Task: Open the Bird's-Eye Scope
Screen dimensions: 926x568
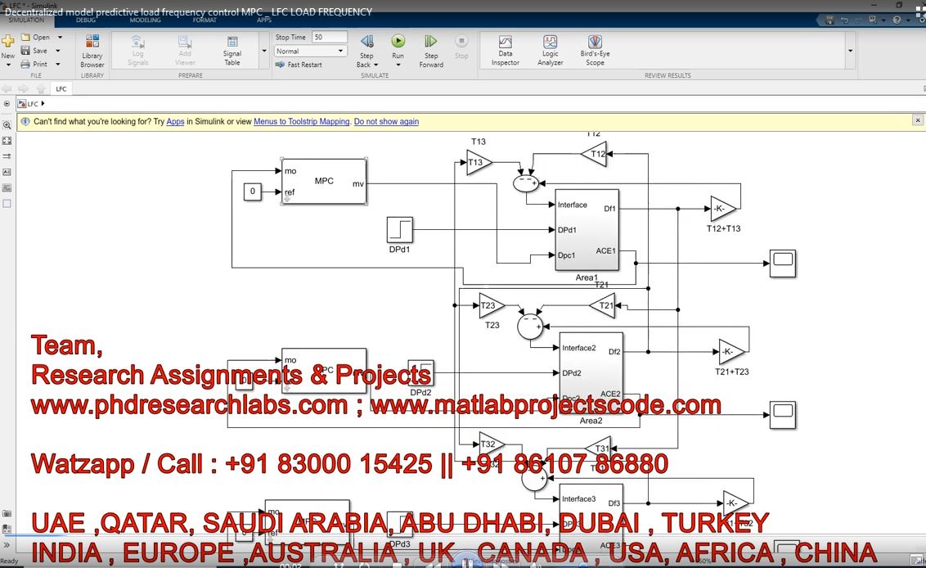Action: [x=595, y=50]
